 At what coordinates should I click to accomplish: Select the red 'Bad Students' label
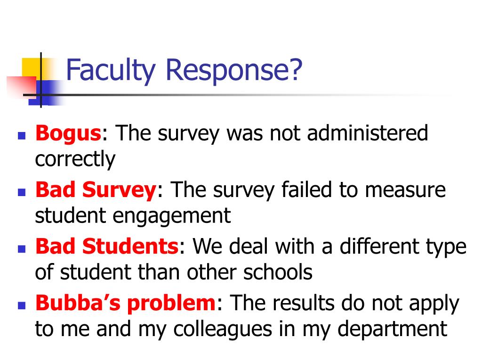[x=107, y=247]
